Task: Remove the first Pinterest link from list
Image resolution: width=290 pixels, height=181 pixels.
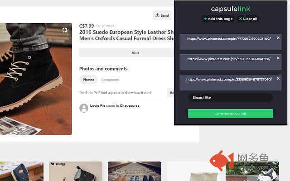Action: (278, 38)
